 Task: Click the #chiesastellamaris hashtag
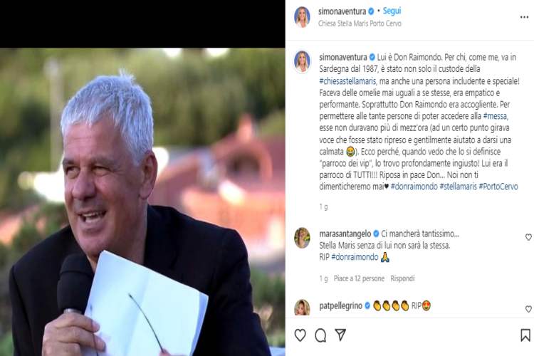pos(347,81)
